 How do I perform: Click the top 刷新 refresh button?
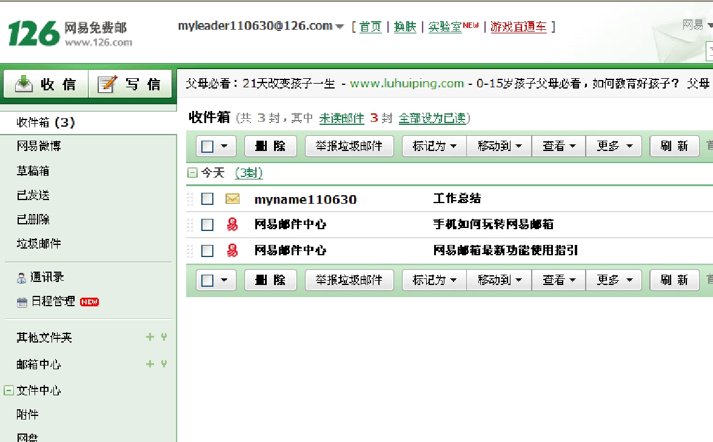[674, 146]
